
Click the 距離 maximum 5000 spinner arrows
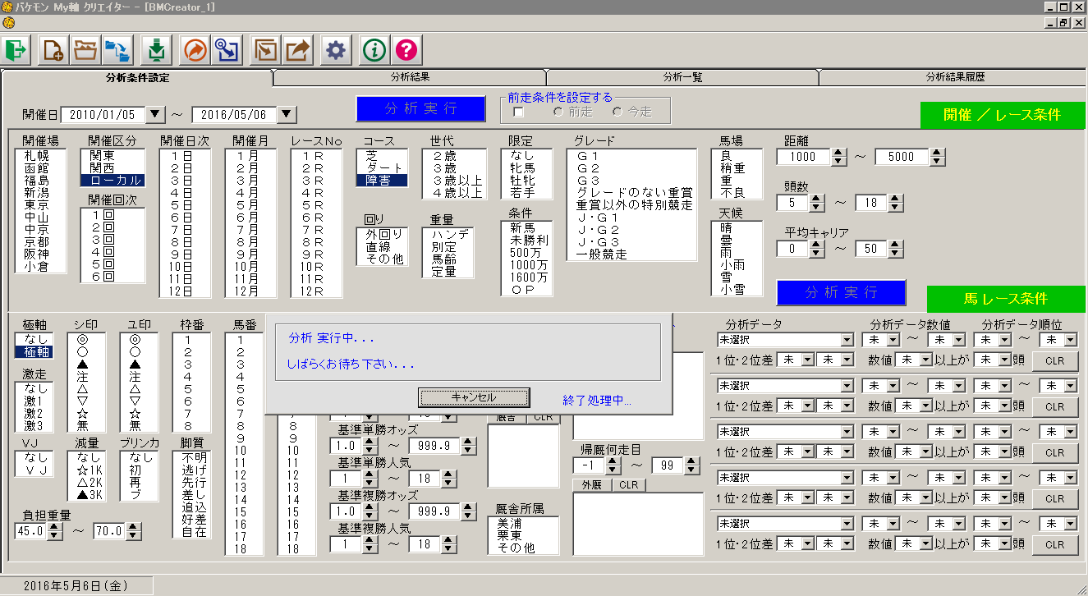coord(937,157)
